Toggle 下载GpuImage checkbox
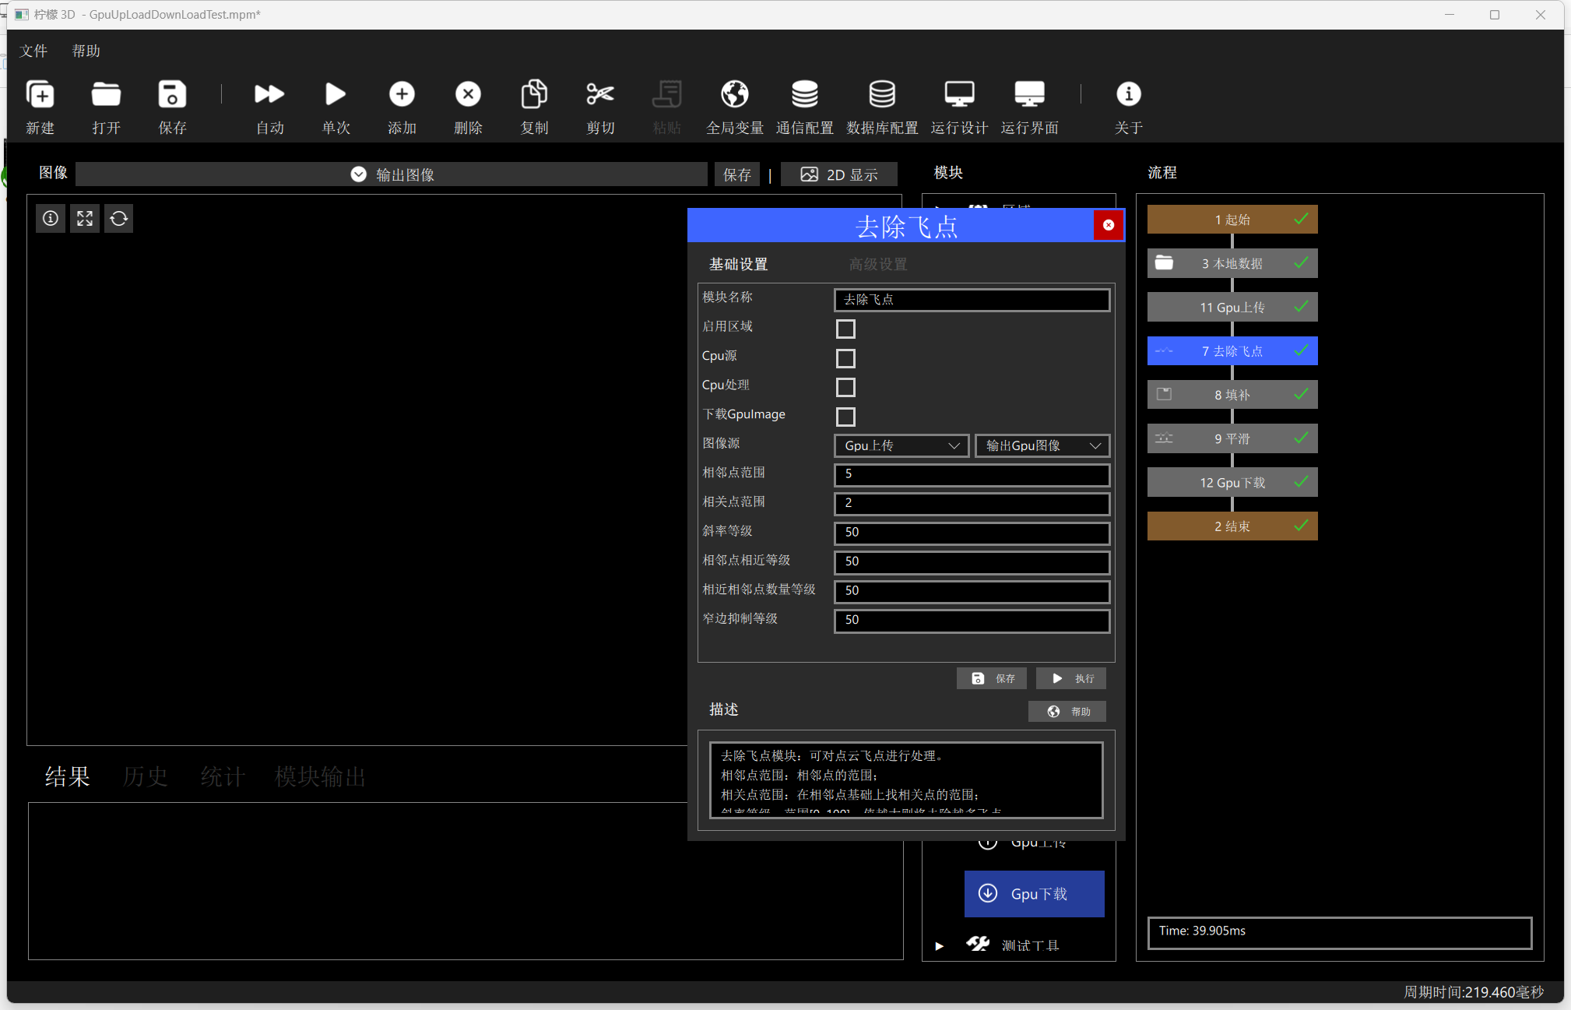 (845, 417)
